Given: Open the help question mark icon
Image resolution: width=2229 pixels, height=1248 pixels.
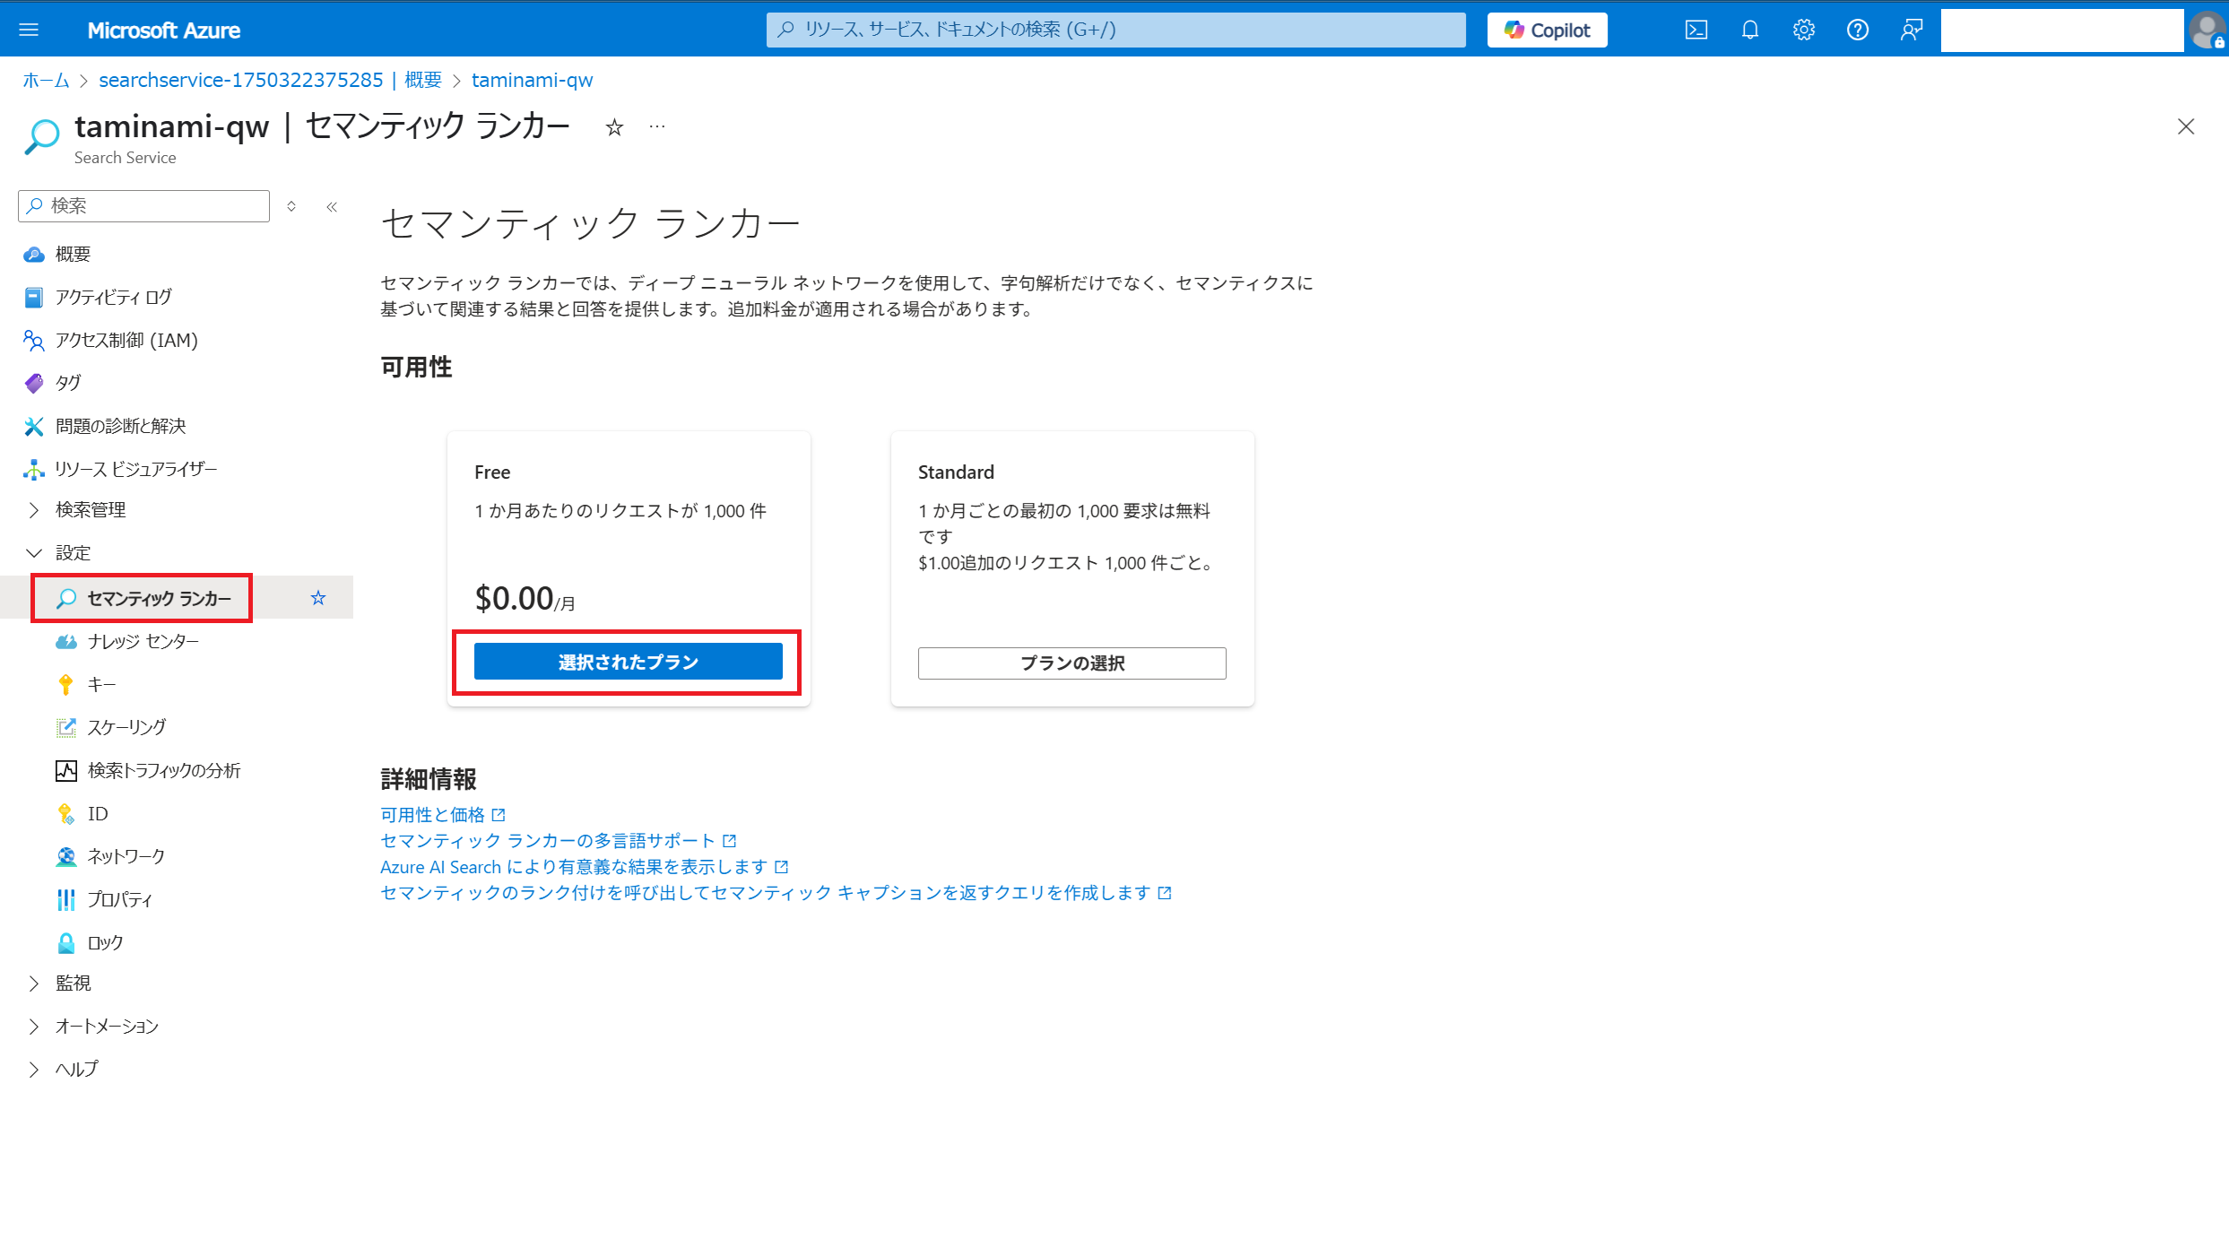Looking at the screenshot, I should click(x=1857, y=30).
